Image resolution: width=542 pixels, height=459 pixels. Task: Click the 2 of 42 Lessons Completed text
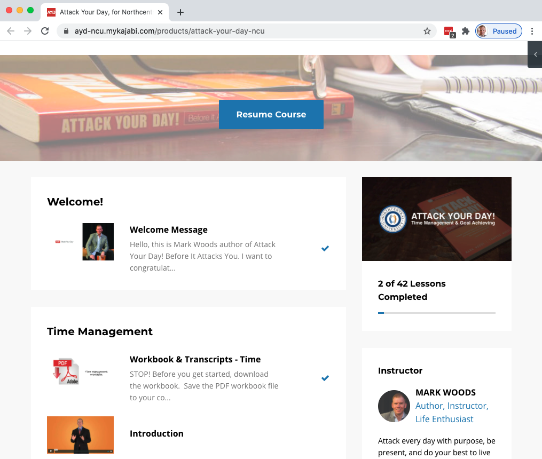(412, 290)
